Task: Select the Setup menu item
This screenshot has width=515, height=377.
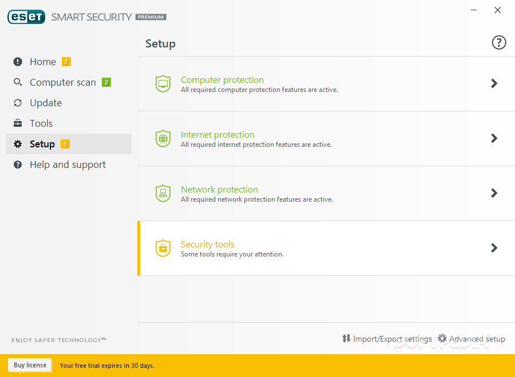Action: coord(69,144)
